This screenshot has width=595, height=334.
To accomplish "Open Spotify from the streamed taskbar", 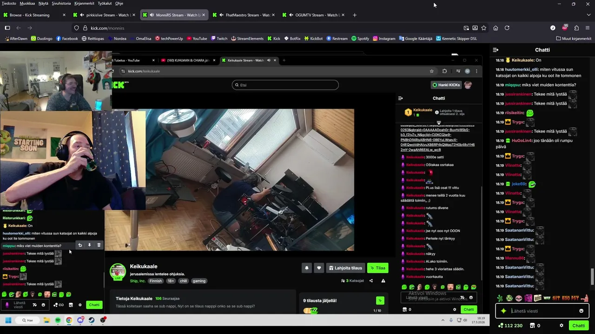I will [x=58, y=320].
